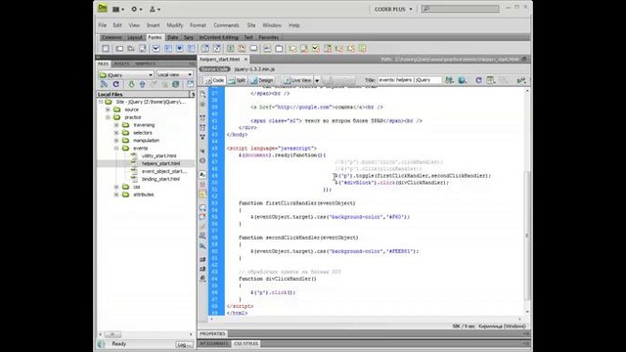Switch to Design view
Screen dimensions: 626x352
click(262, 80)
